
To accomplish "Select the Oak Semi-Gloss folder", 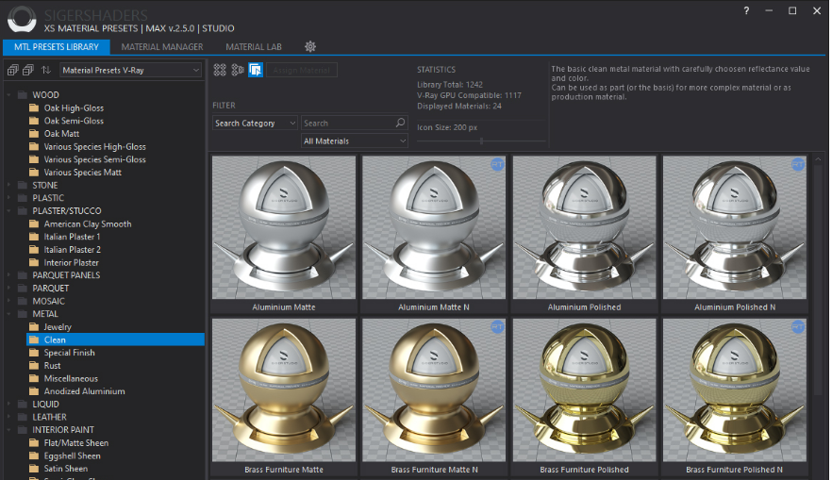I will [x=74, y=121].
